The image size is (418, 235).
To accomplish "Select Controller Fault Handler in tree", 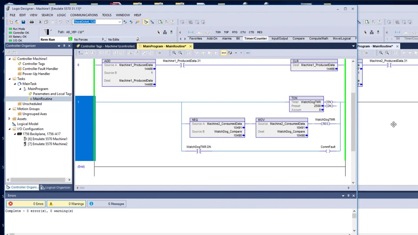I will click(40, 69).
